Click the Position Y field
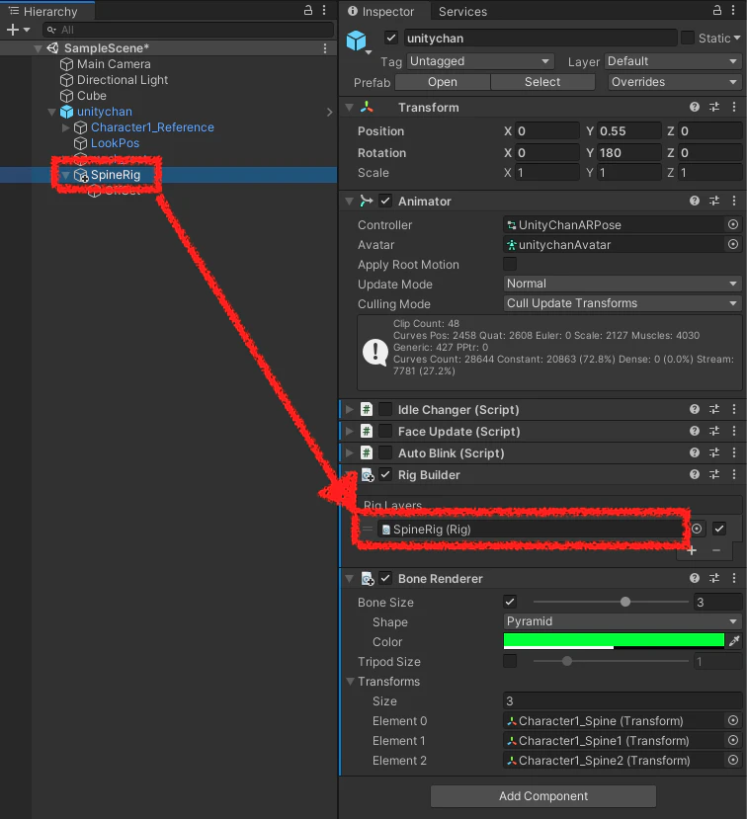Image resolution: width=747 pixels, height=819 pixels. tap(629, 131)
